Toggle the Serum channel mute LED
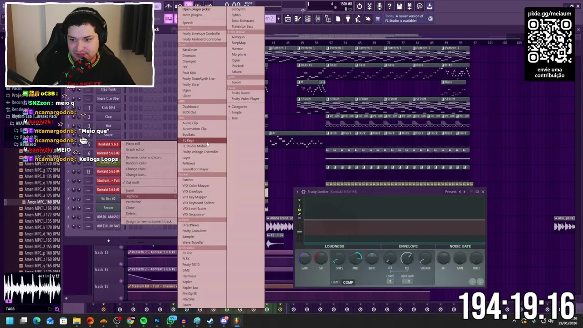This screenshot has height=328, width=583. [68, 208]
